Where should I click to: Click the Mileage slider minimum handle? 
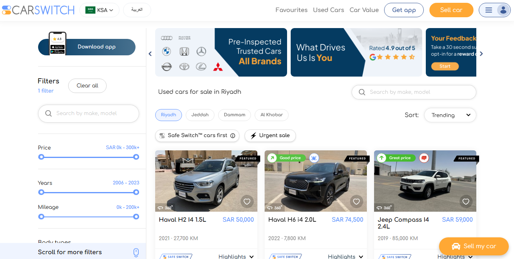click(41, 217)
